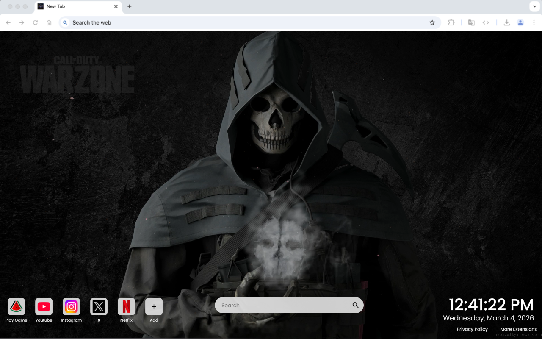Bookmark this tab with the star icon
This screenshot has width=542, height=339.
pos(432,22)
